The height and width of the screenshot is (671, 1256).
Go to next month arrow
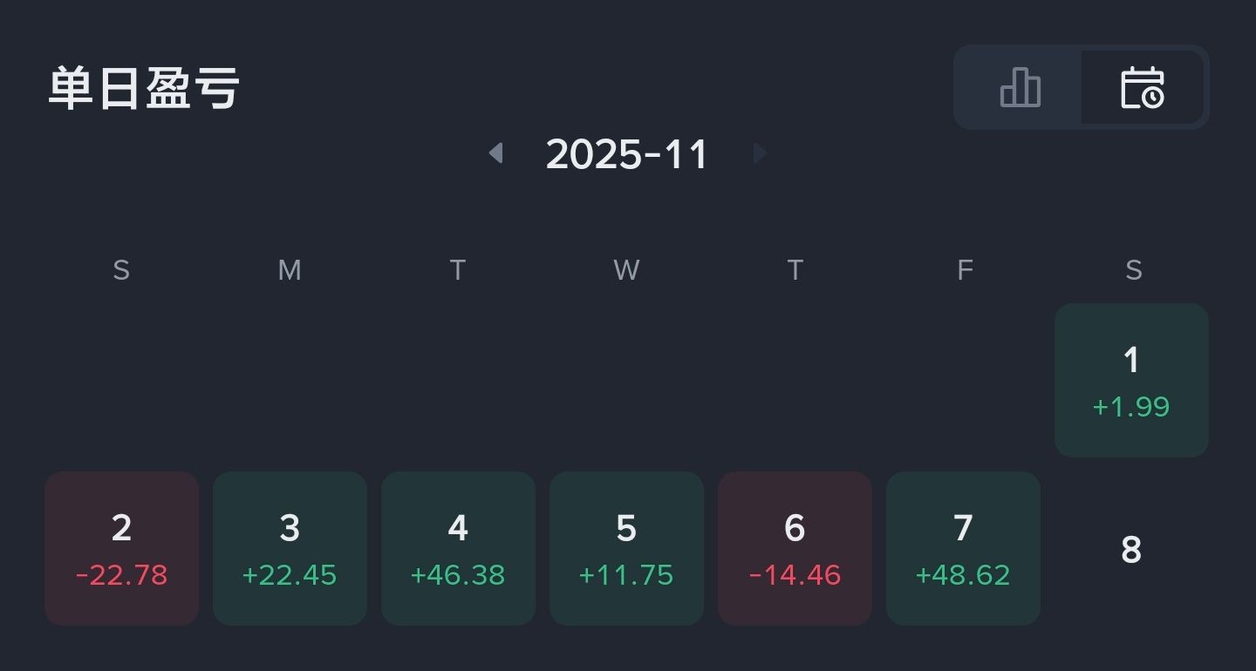tap(760, 153)
